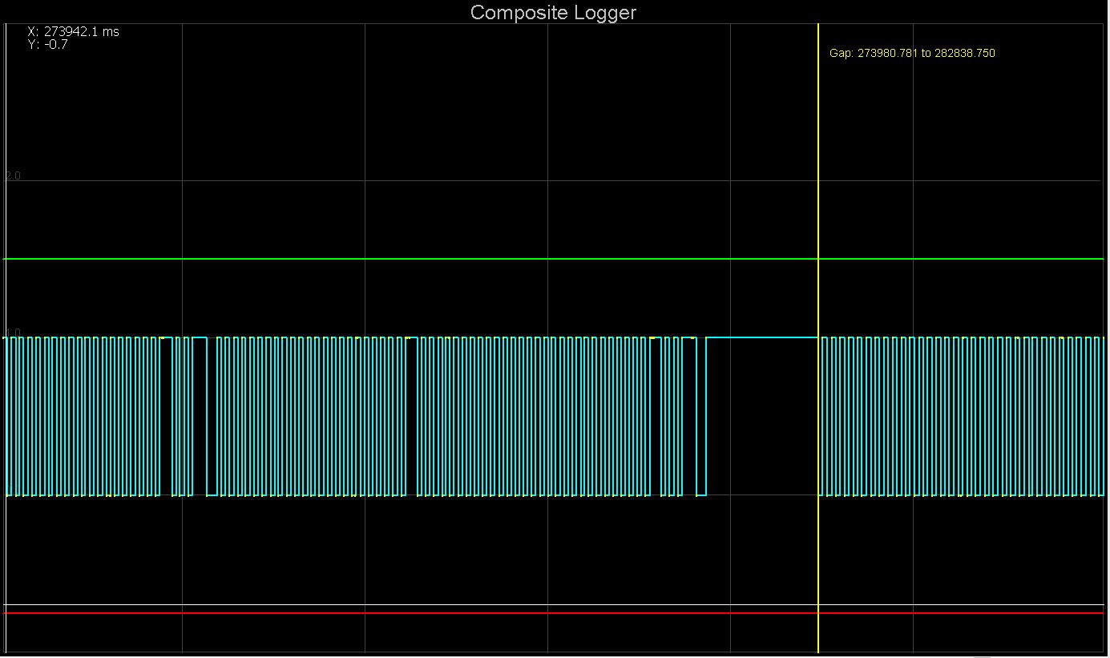Screen dimensions: 1110x658
Task: Click the red horizontal trace line
Action: tap(554, 613)
